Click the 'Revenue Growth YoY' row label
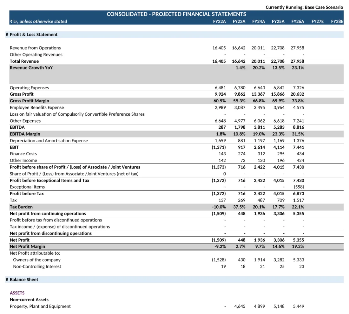This screenshot has height=314, width=349. 31,68
